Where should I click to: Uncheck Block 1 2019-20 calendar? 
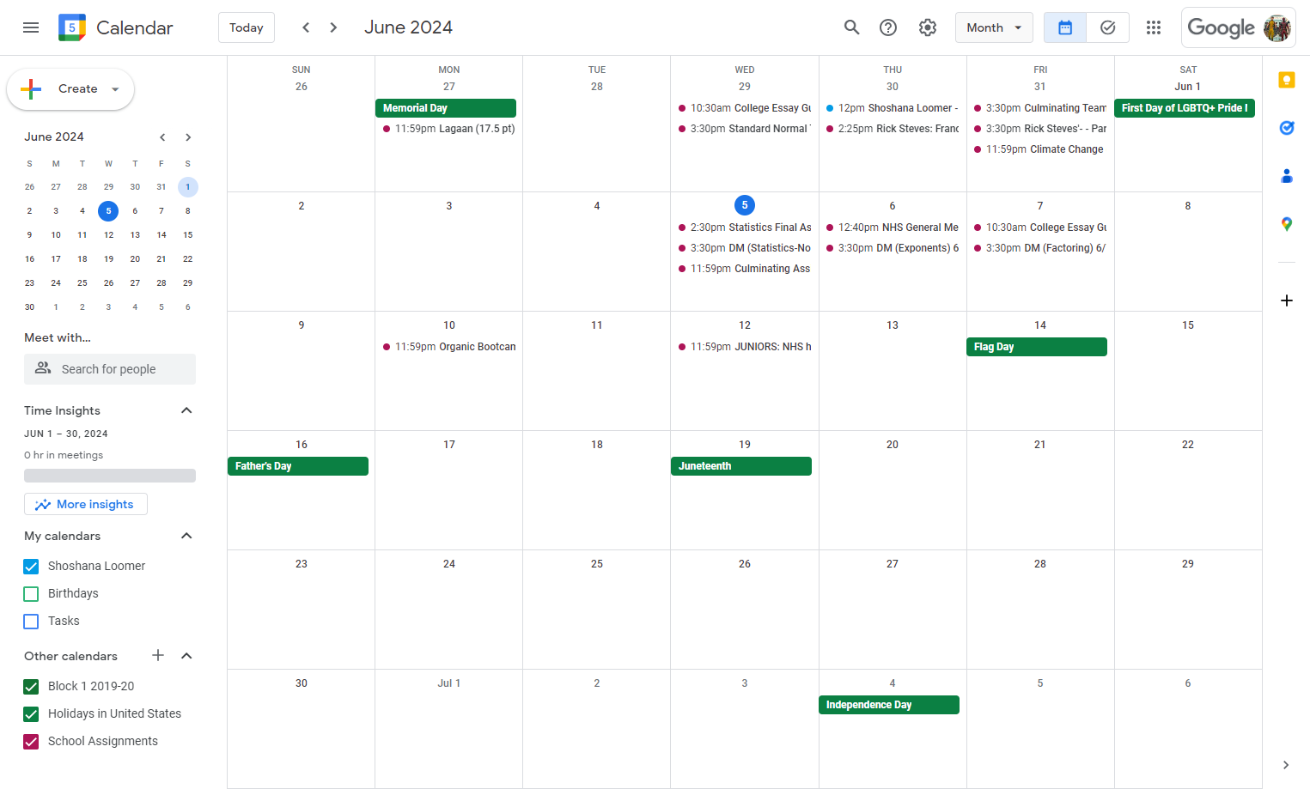pos(31,687)
